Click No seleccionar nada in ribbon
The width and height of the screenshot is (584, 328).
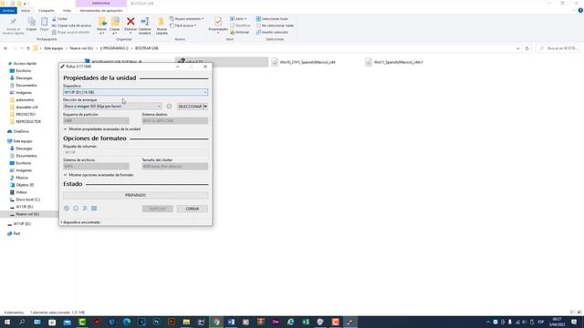click(x=275, y=26)
